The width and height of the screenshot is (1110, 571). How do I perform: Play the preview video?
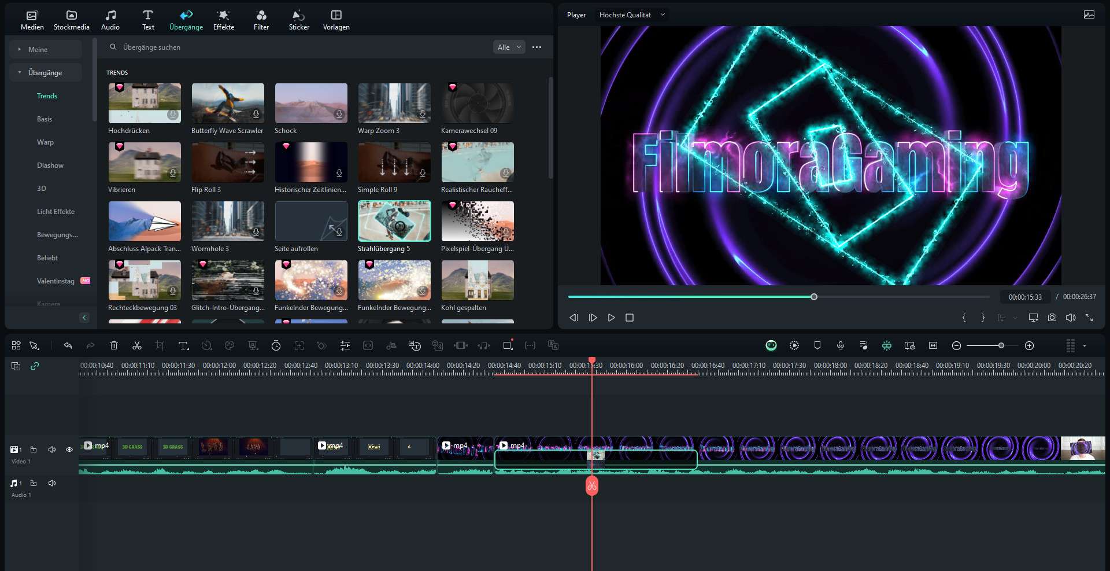pyautogui.click(x=611, y=318)
